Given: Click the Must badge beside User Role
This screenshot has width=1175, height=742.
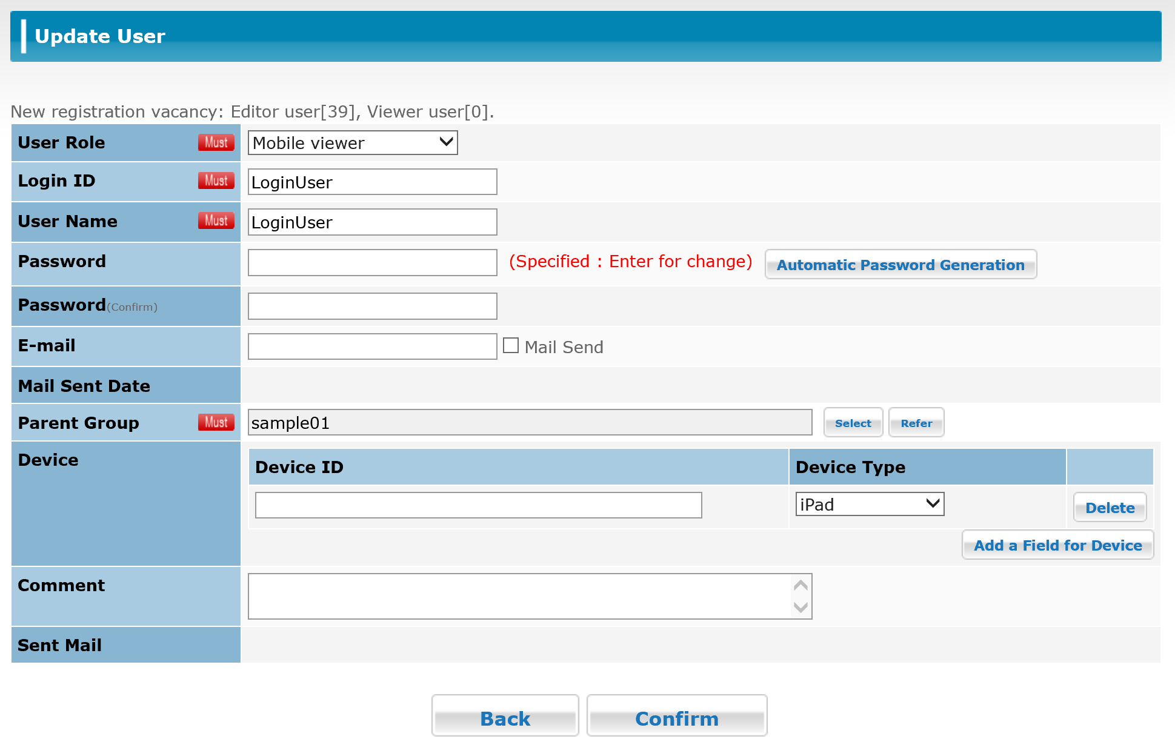Looking at the screenshot, I should [x=216, y=142].
